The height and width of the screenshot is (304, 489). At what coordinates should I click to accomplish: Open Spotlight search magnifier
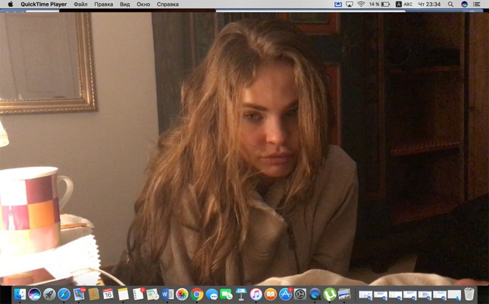pos(451,4)
